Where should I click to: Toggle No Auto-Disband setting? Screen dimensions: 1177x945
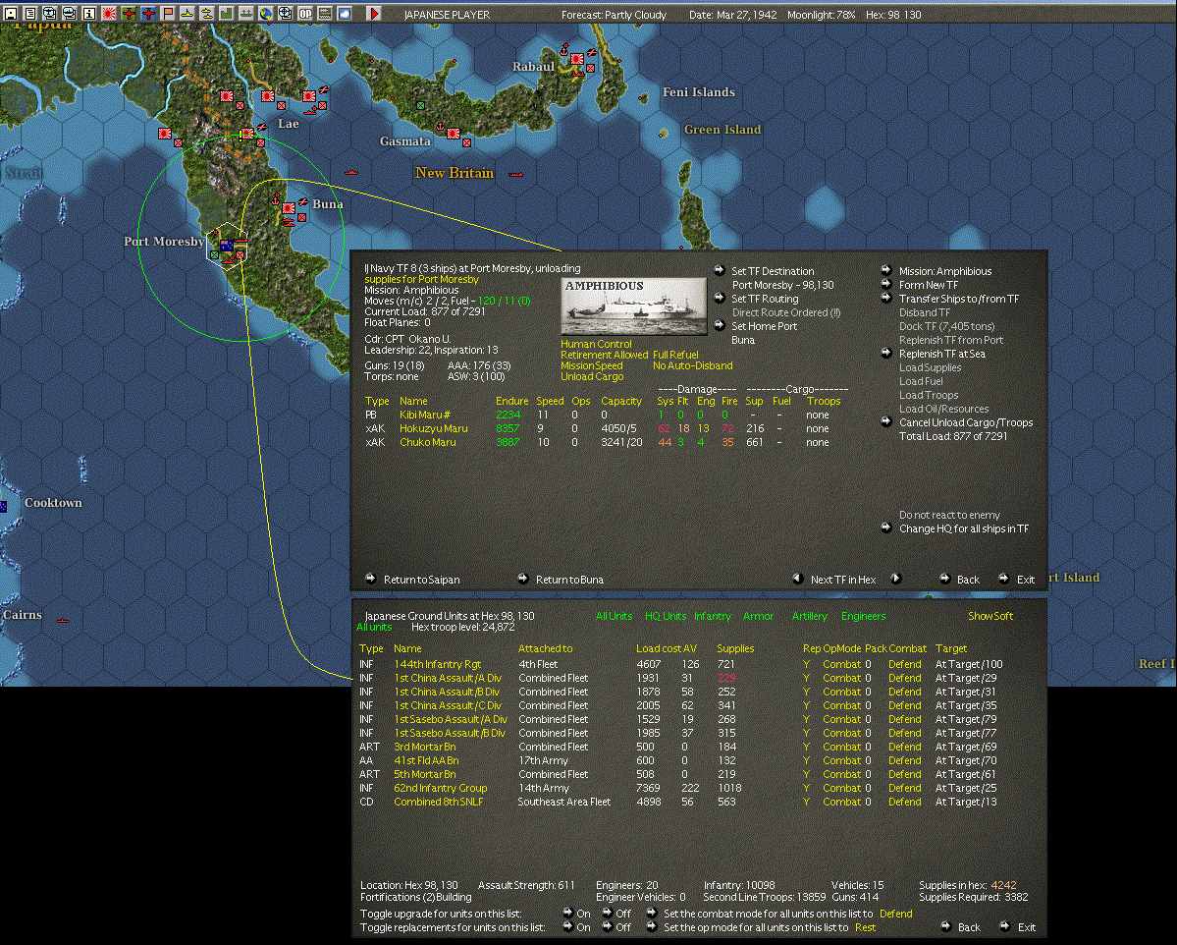coord(692,365)
